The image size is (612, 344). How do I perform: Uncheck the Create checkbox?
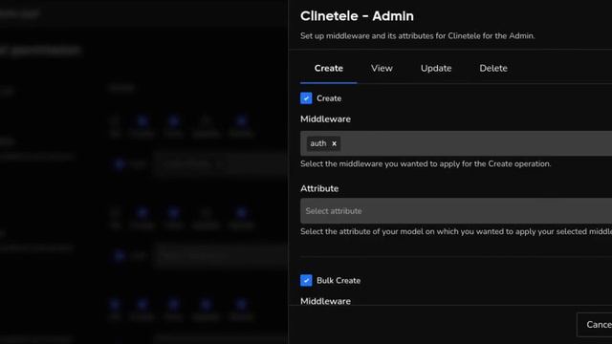306,98
